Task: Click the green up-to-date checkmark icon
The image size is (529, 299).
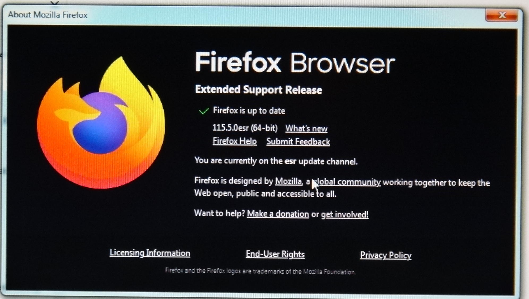Action: click(204, 111)
